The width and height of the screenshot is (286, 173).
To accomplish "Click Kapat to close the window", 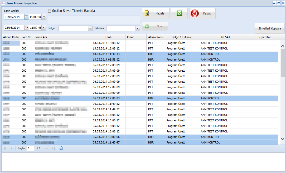I will pyautogui.click(x=202, y=13).
